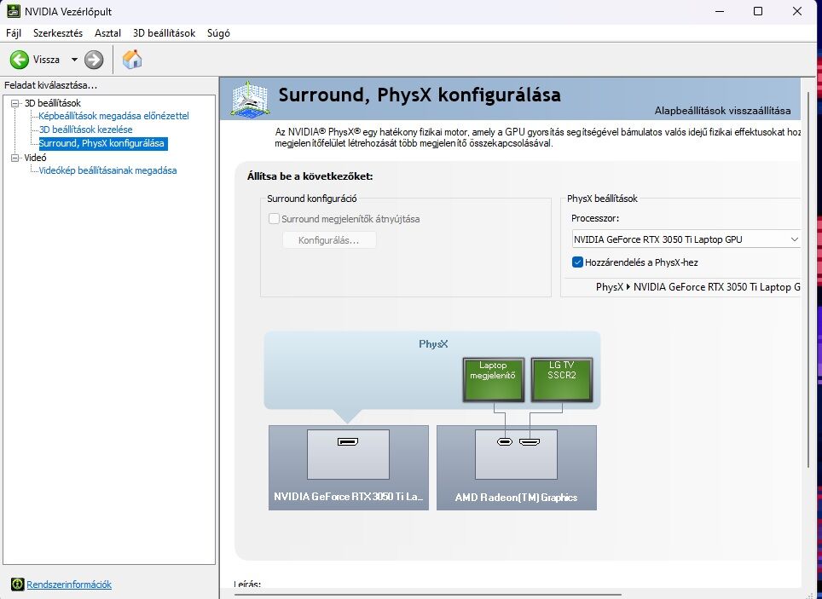This screenshot has height=599, width=822.
Task: Click the AMD left oval display connector
Action: (504, 441)
